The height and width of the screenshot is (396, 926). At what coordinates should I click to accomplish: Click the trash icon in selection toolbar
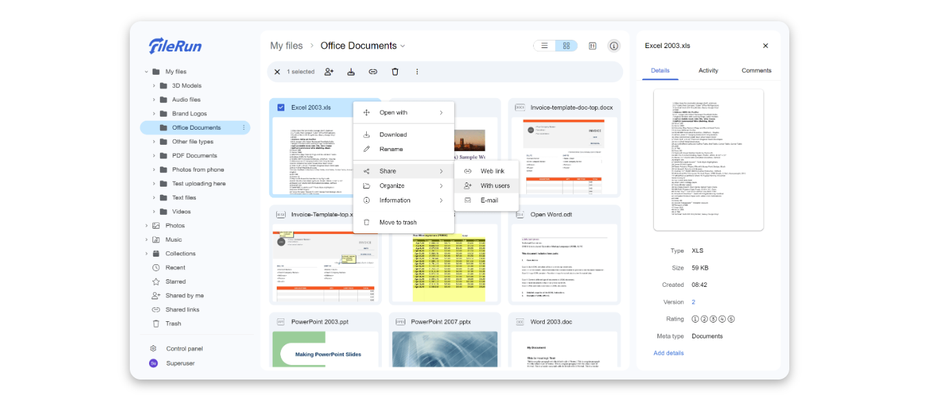point(395,71)
